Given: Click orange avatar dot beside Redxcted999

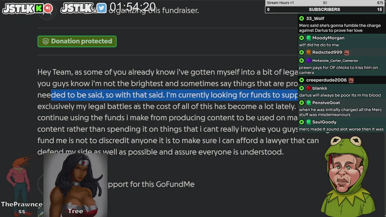Looking at the screenshot, I should pos(308,52).
